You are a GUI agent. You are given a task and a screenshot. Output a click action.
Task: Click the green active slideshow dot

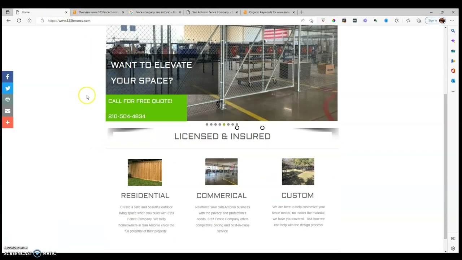224,125
